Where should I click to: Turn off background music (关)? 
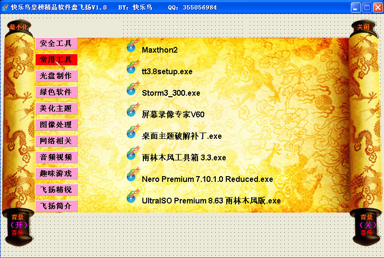click(x=367, y=225)
